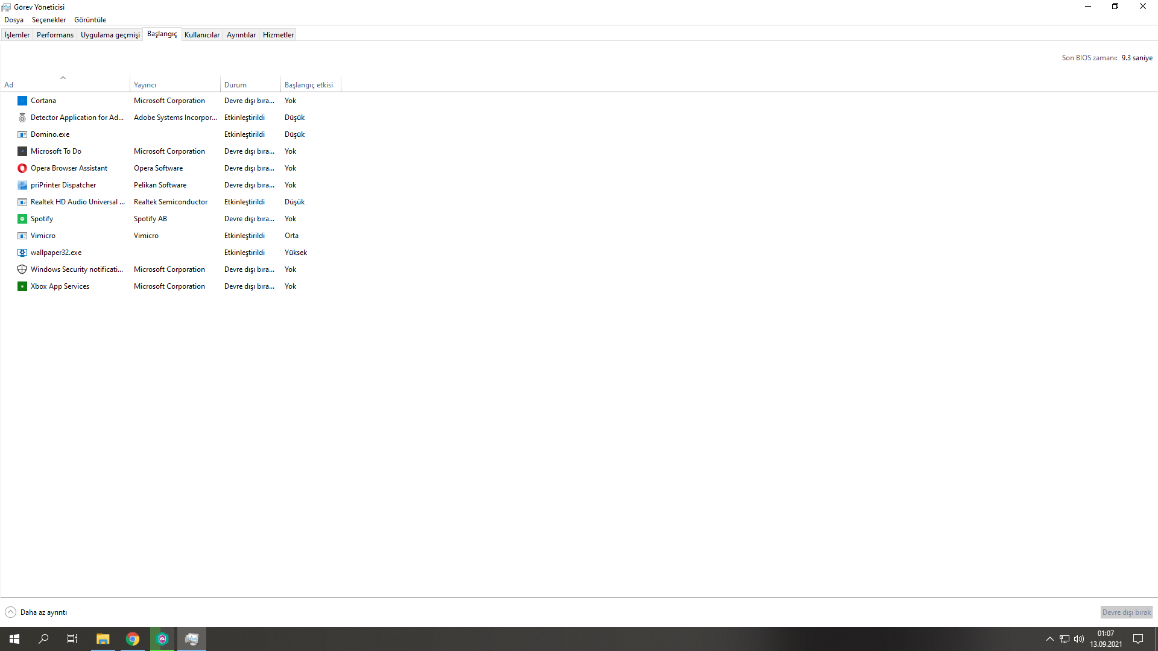Click the Devre dışı bırak button

pyautogui.click(x=1126, y=612)
